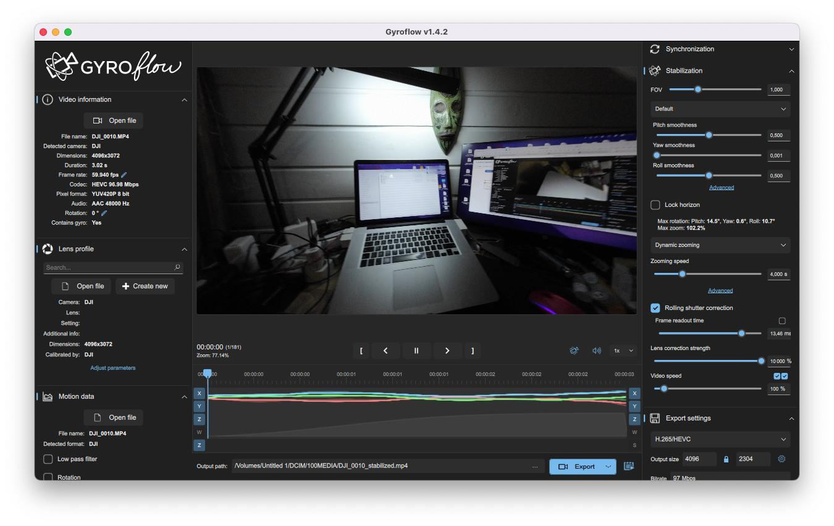Click Open file in Lens profile
This screenshot has height=526, width=834.
click(x=82, y=286)
